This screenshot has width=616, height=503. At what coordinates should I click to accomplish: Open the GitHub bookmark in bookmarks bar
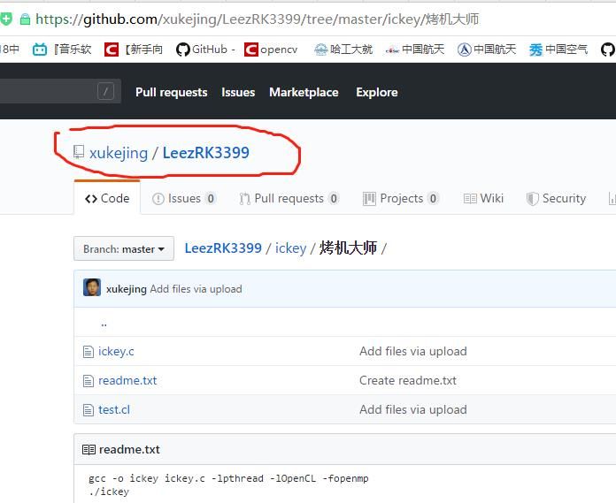pos(205,50)
